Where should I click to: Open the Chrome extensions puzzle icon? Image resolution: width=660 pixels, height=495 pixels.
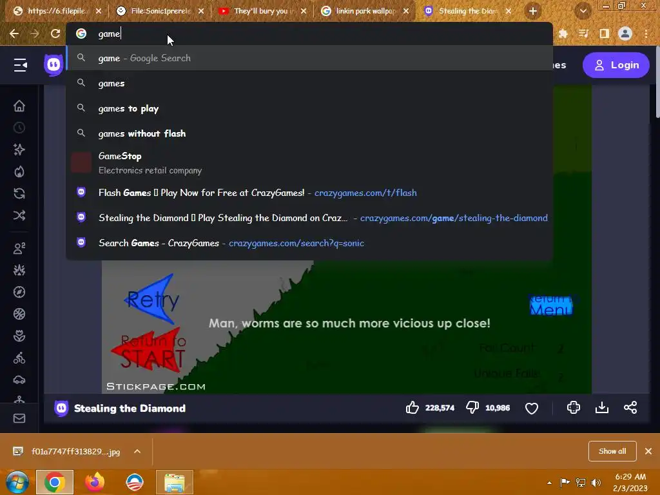[x=563, y=34]
